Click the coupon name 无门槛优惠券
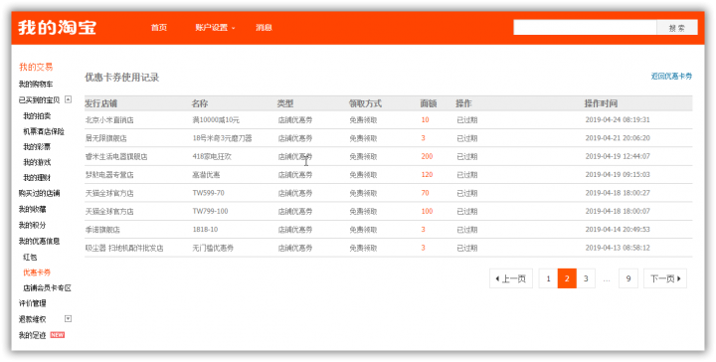 [213, 248]
